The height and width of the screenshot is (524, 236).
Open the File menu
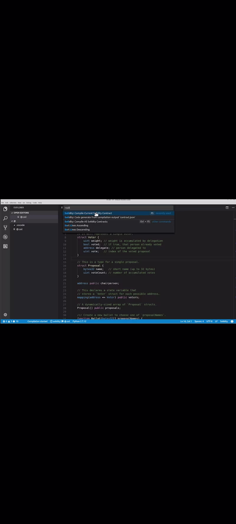click(3, 203)
